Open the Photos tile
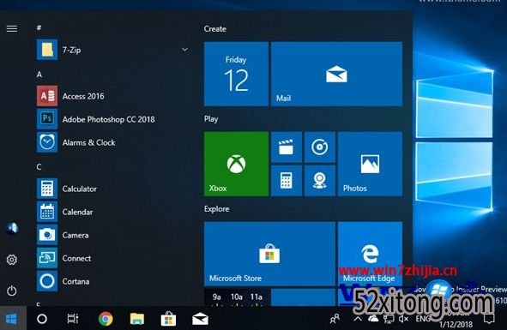 (371, 164)
